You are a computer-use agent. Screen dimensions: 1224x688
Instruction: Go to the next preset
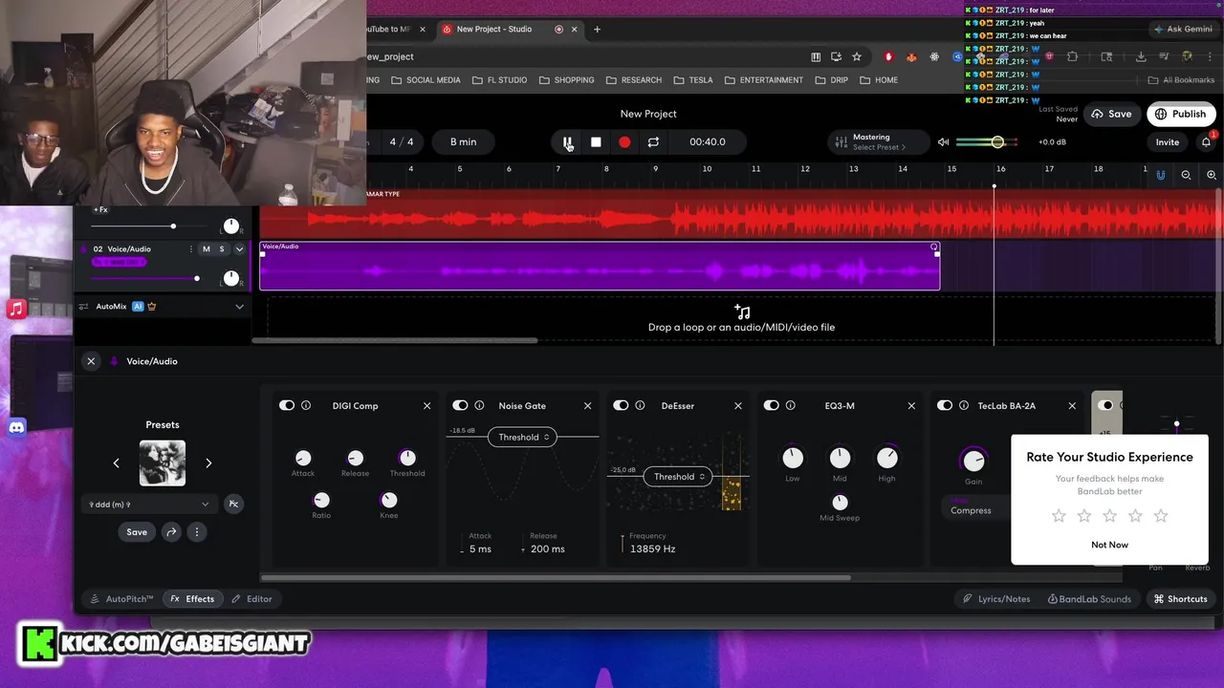(208, 462)
